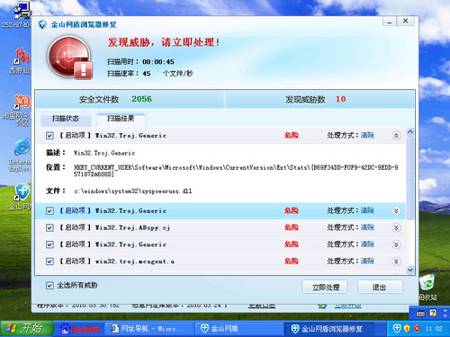The width and height of the screenshot is (450, 337).
Task: Click the yellow shield tray icon
Action: click(407, 329)
